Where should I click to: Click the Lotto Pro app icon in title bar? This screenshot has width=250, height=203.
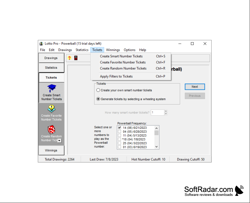(41, 44)
